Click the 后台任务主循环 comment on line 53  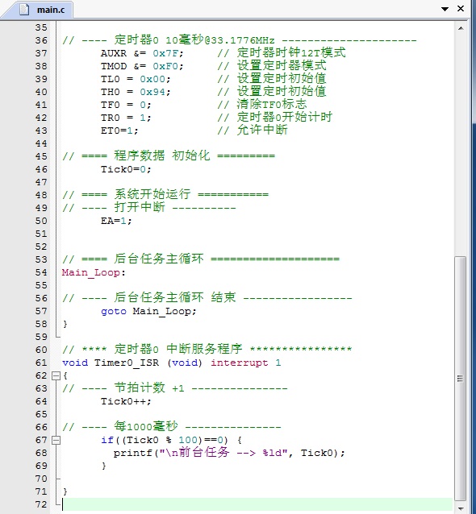tap(201, 259)
